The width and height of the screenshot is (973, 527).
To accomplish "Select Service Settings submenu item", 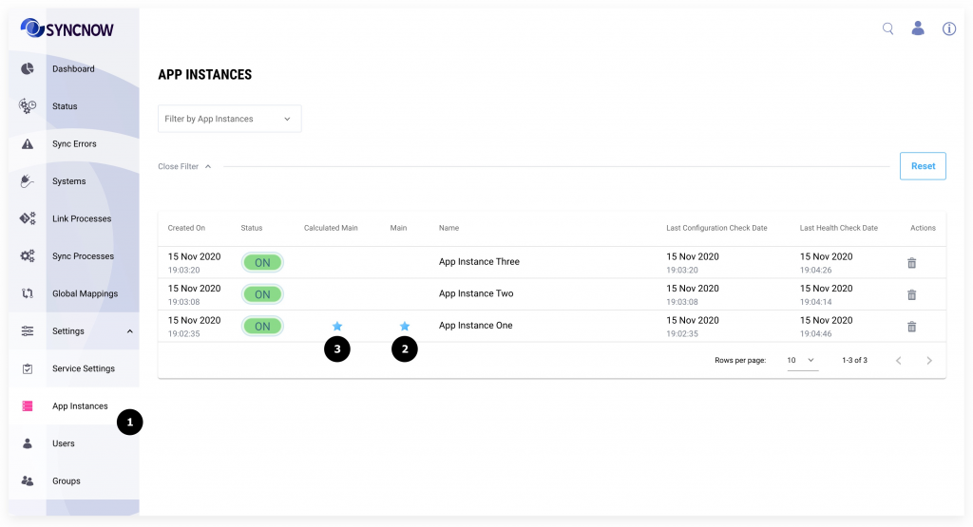I will [84, 368].
